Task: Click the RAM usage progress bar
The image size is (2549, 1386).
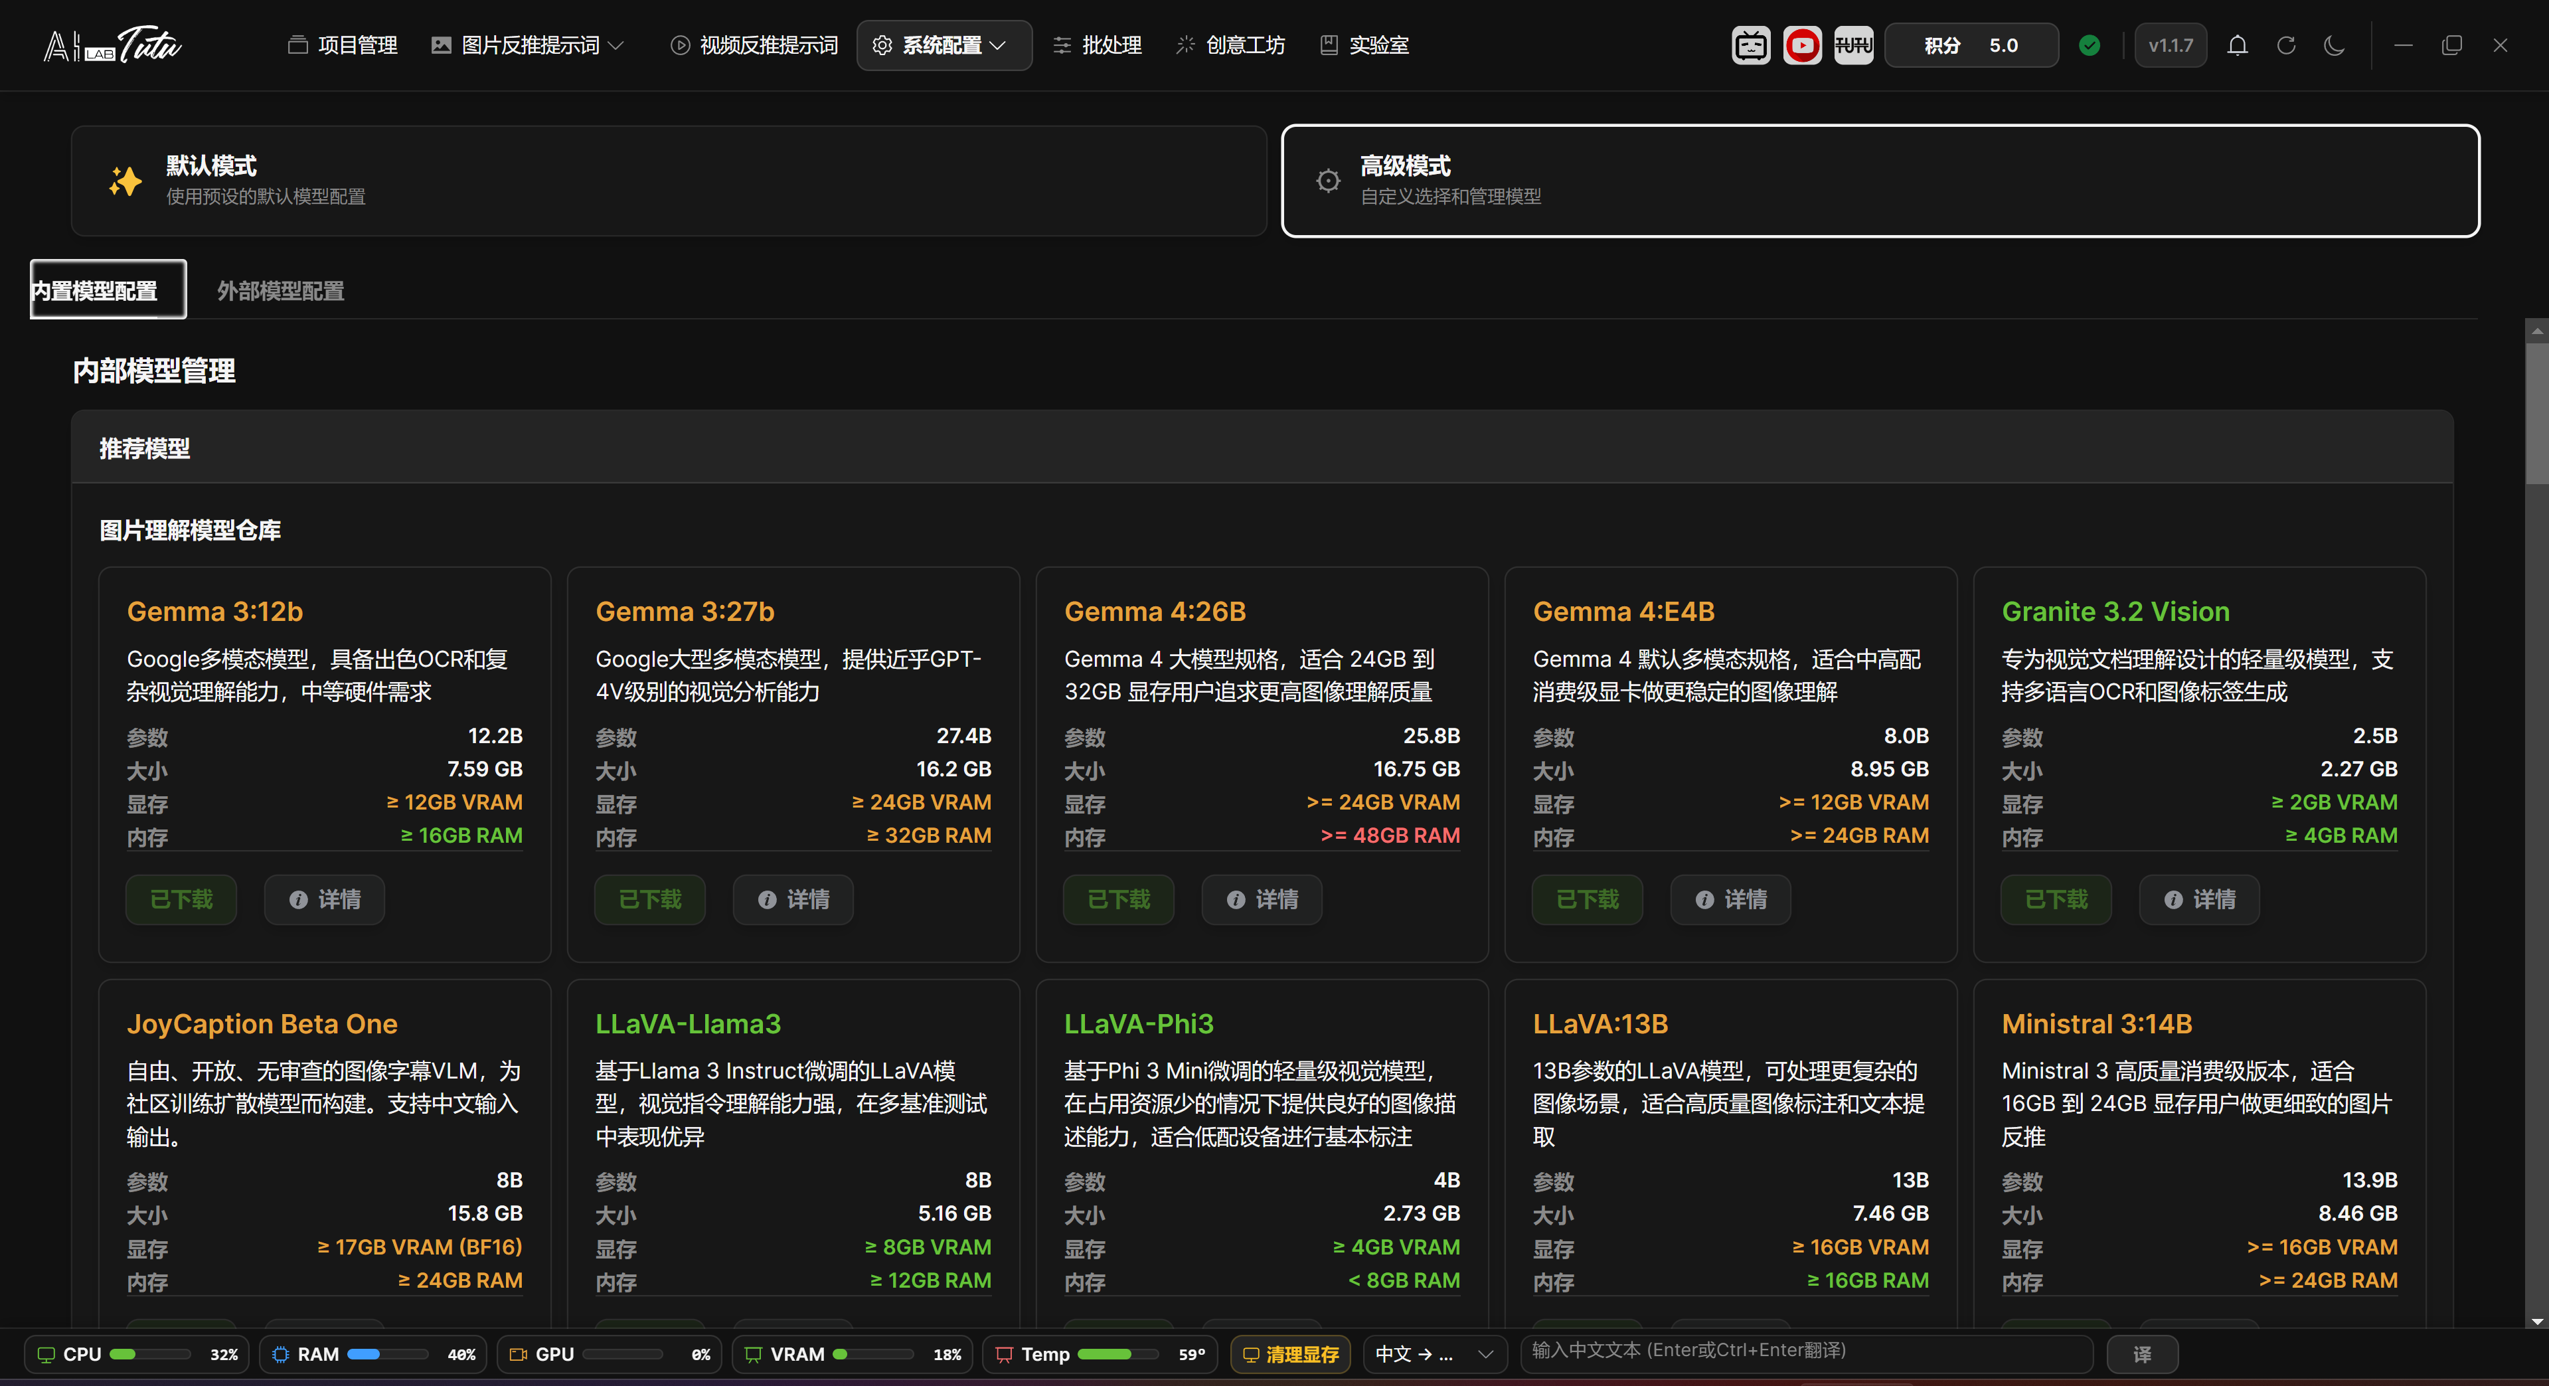Action: [x=388, y=1354]
